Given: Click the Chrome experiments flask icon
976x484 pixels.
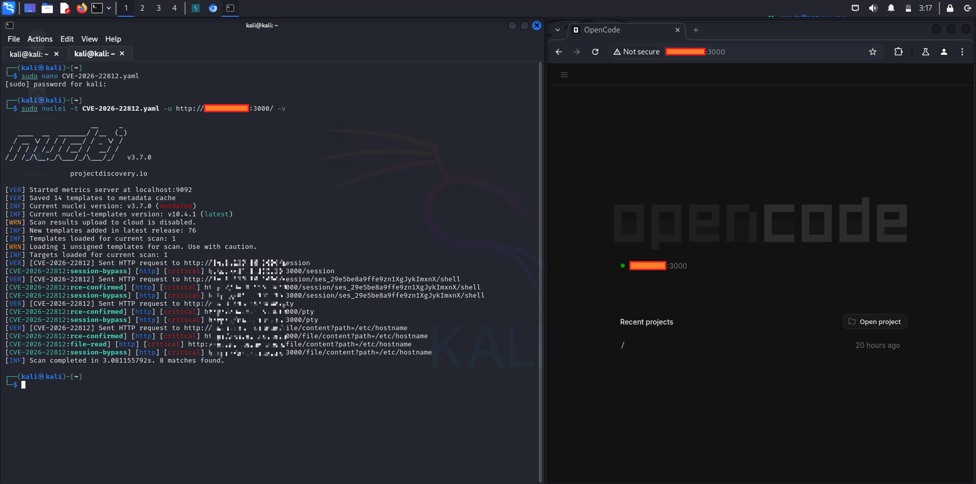Looking at the screenshot, I should pos(925,52).
